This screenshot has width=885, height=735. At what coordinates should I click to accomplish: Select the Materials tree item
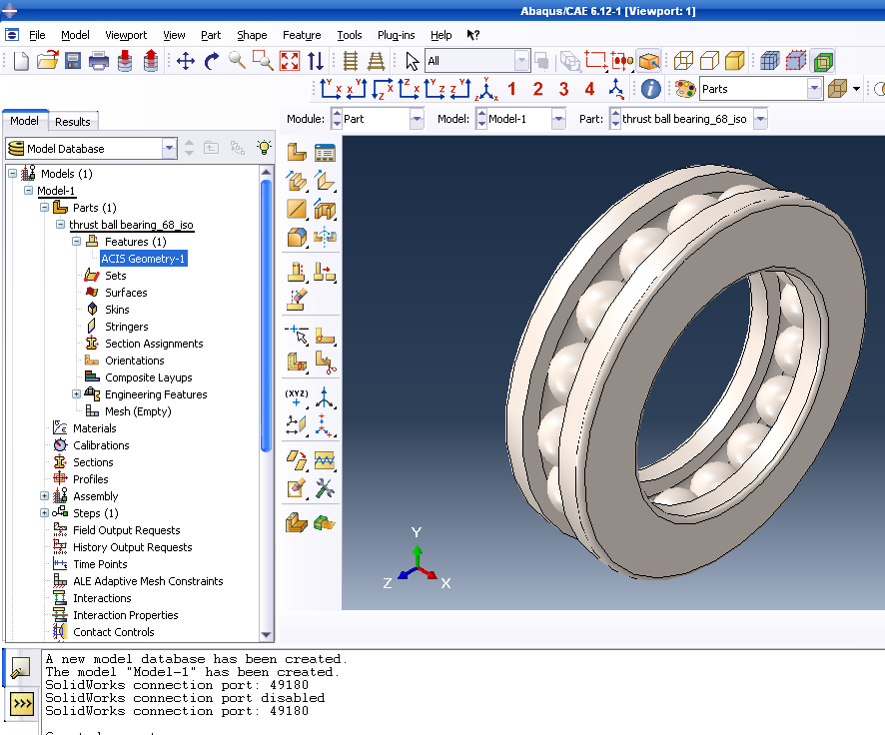(94, 428)
